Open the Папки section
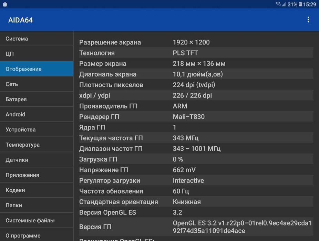This screenshot has height=241, width=319. 37,205
